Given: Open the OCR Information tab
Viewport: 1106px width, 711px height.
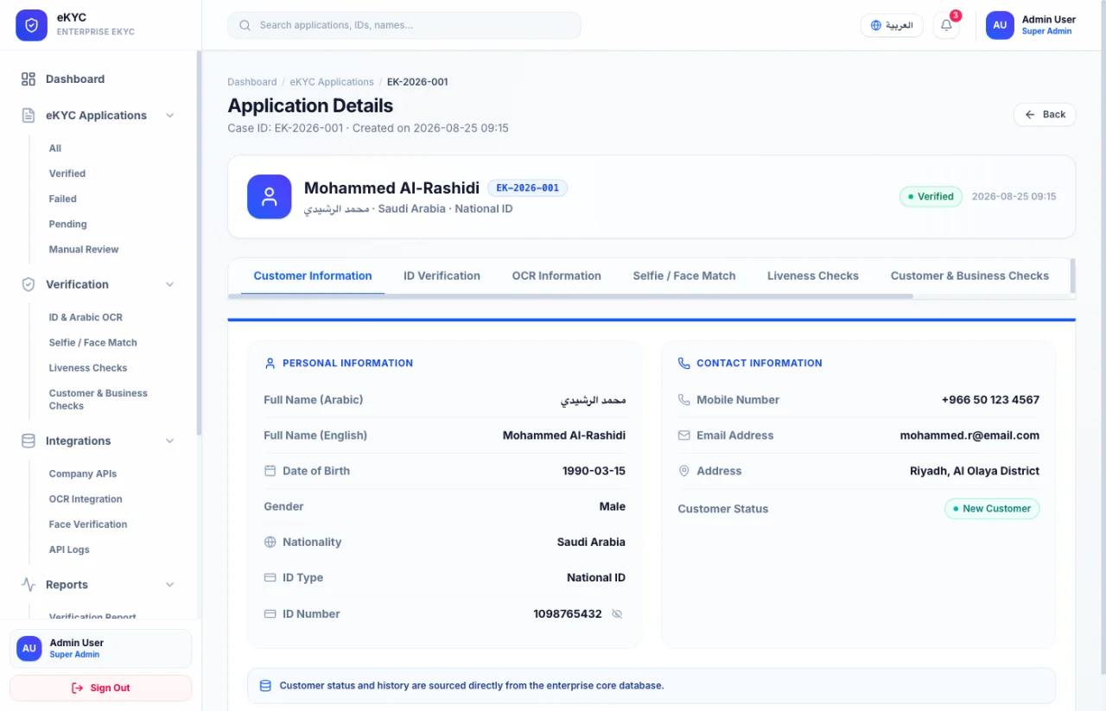Looking at the screenshot, I should (556, 276).
